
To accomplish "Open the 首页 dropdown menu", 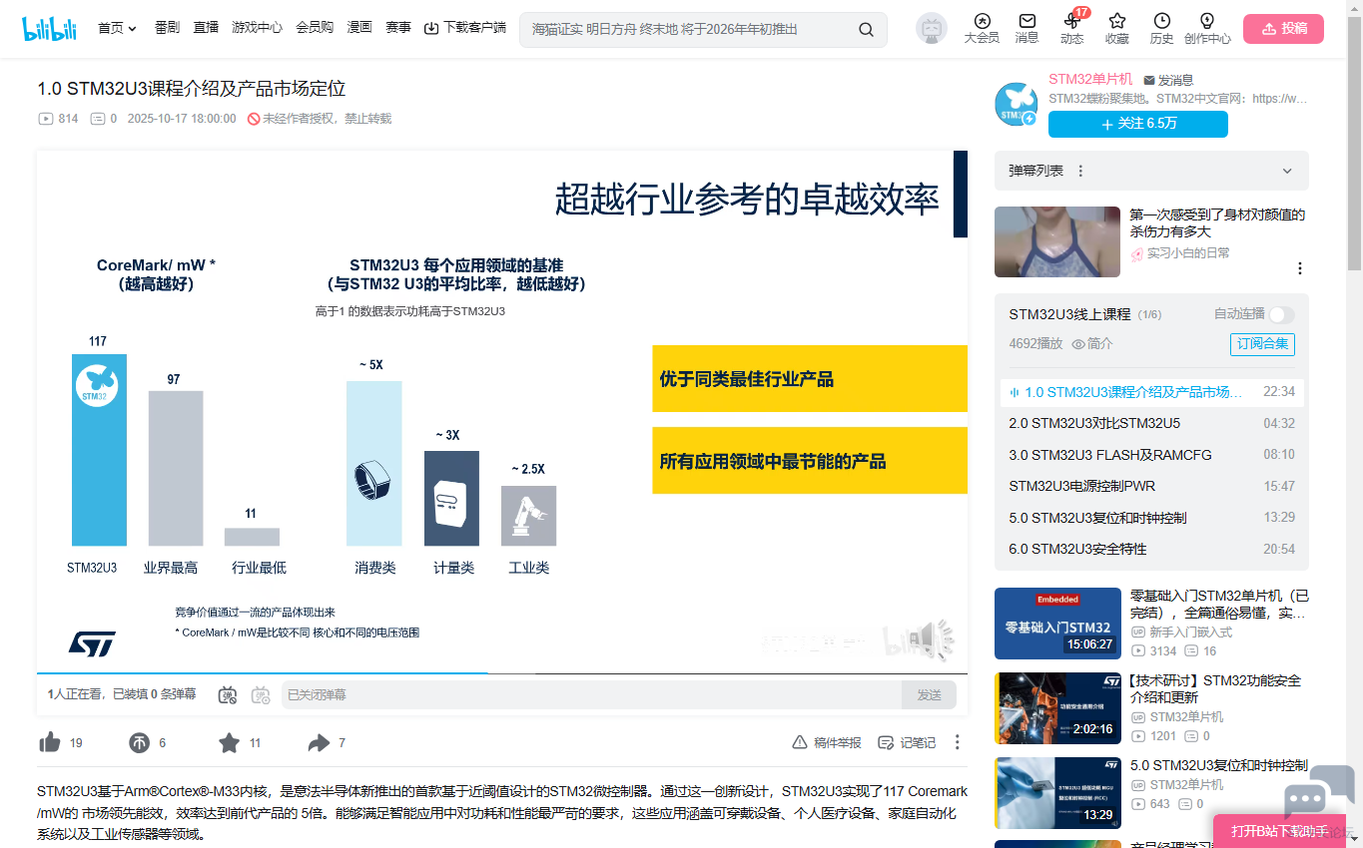I will (x=117, y=28).
